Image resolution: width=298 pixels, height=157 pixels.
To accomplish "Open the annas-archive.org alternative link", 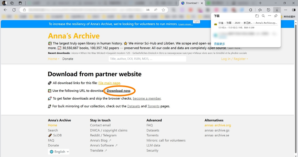I will (218, 125).
